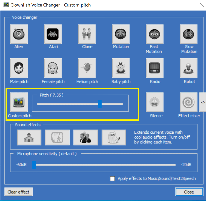
Task: Click the -60dB sensitivity label
Action: (21, 165)
